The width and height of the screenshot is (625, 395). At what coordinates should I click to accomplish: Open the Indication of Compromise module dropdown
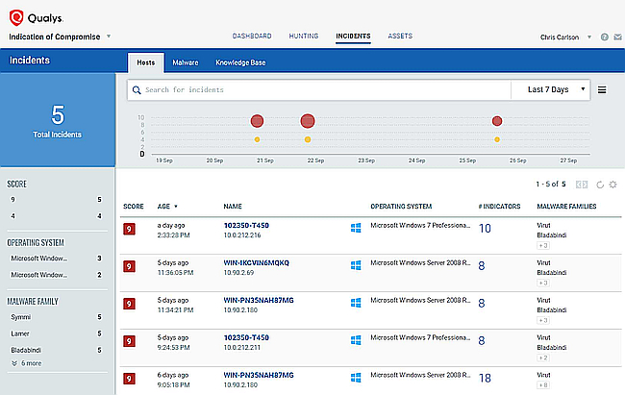point(109,37)
